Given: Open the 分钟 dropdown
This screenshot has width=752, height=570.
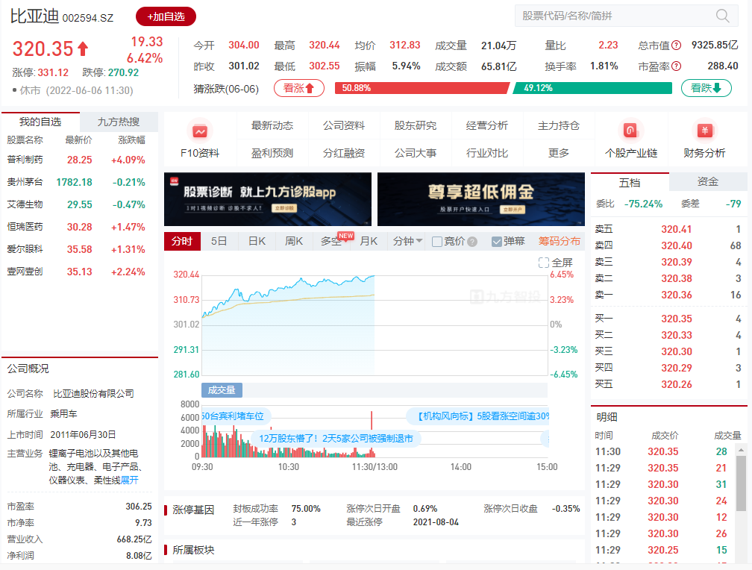Looking at the screenshot, I should (x=407, y=241).
